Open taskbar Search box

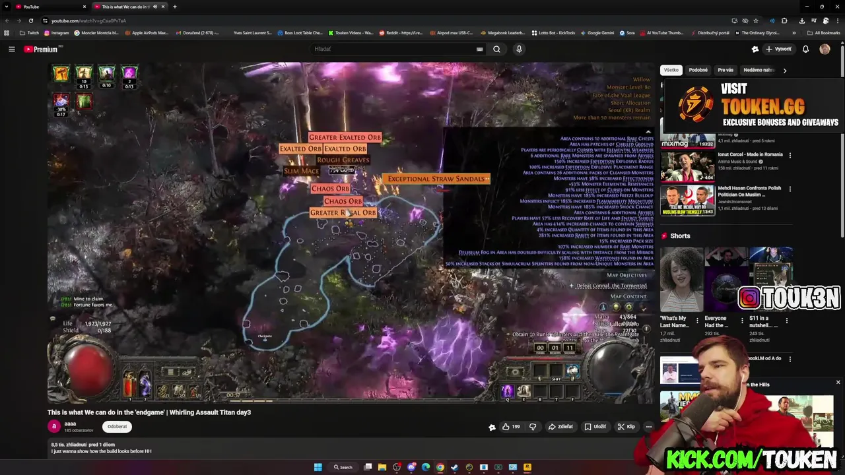(x=343, y=467)
